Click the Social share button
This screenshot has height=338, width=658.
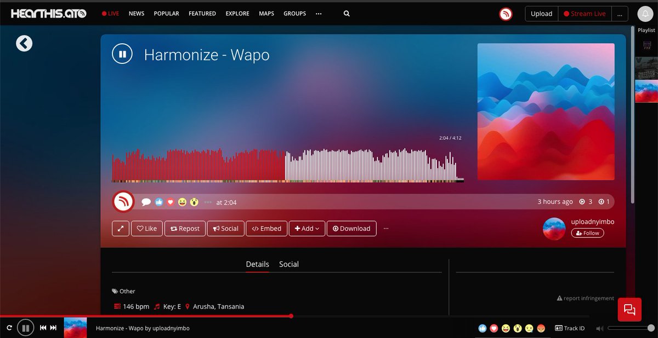(225, 229)
